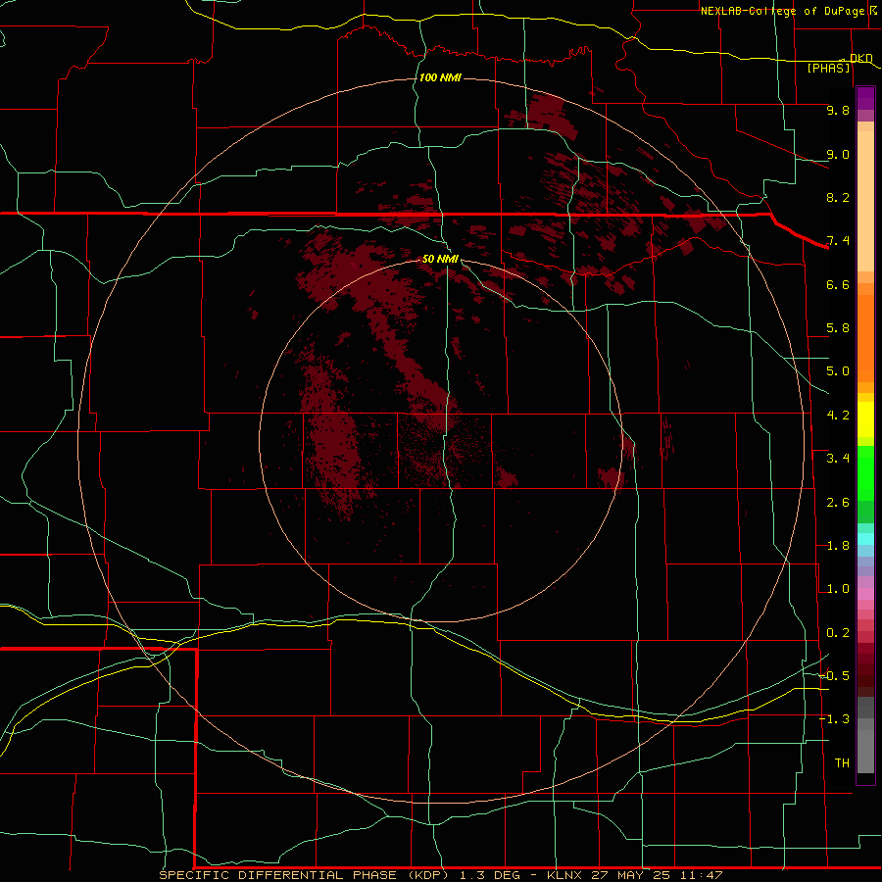Screen dimensions: 882x882
Task: Click the KLNX 27 MAY 25 11:47 timestamp
Action: tap(634, 875)
